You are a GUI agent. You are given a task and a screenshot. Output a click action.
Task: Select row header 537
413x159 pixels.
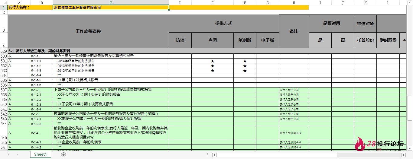4,90
